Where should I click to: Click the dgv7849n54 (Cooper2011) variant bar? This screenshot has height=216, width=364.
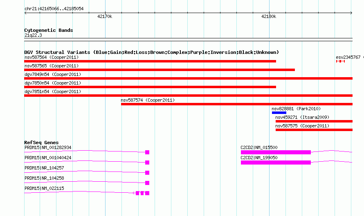(188, 78)
